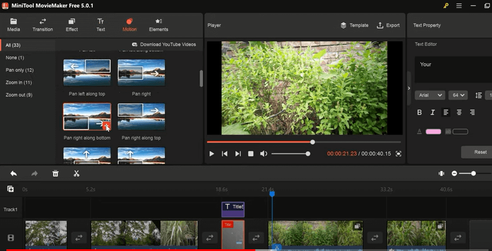Align text left
The image size is (492, 251).
pos(445,112)
